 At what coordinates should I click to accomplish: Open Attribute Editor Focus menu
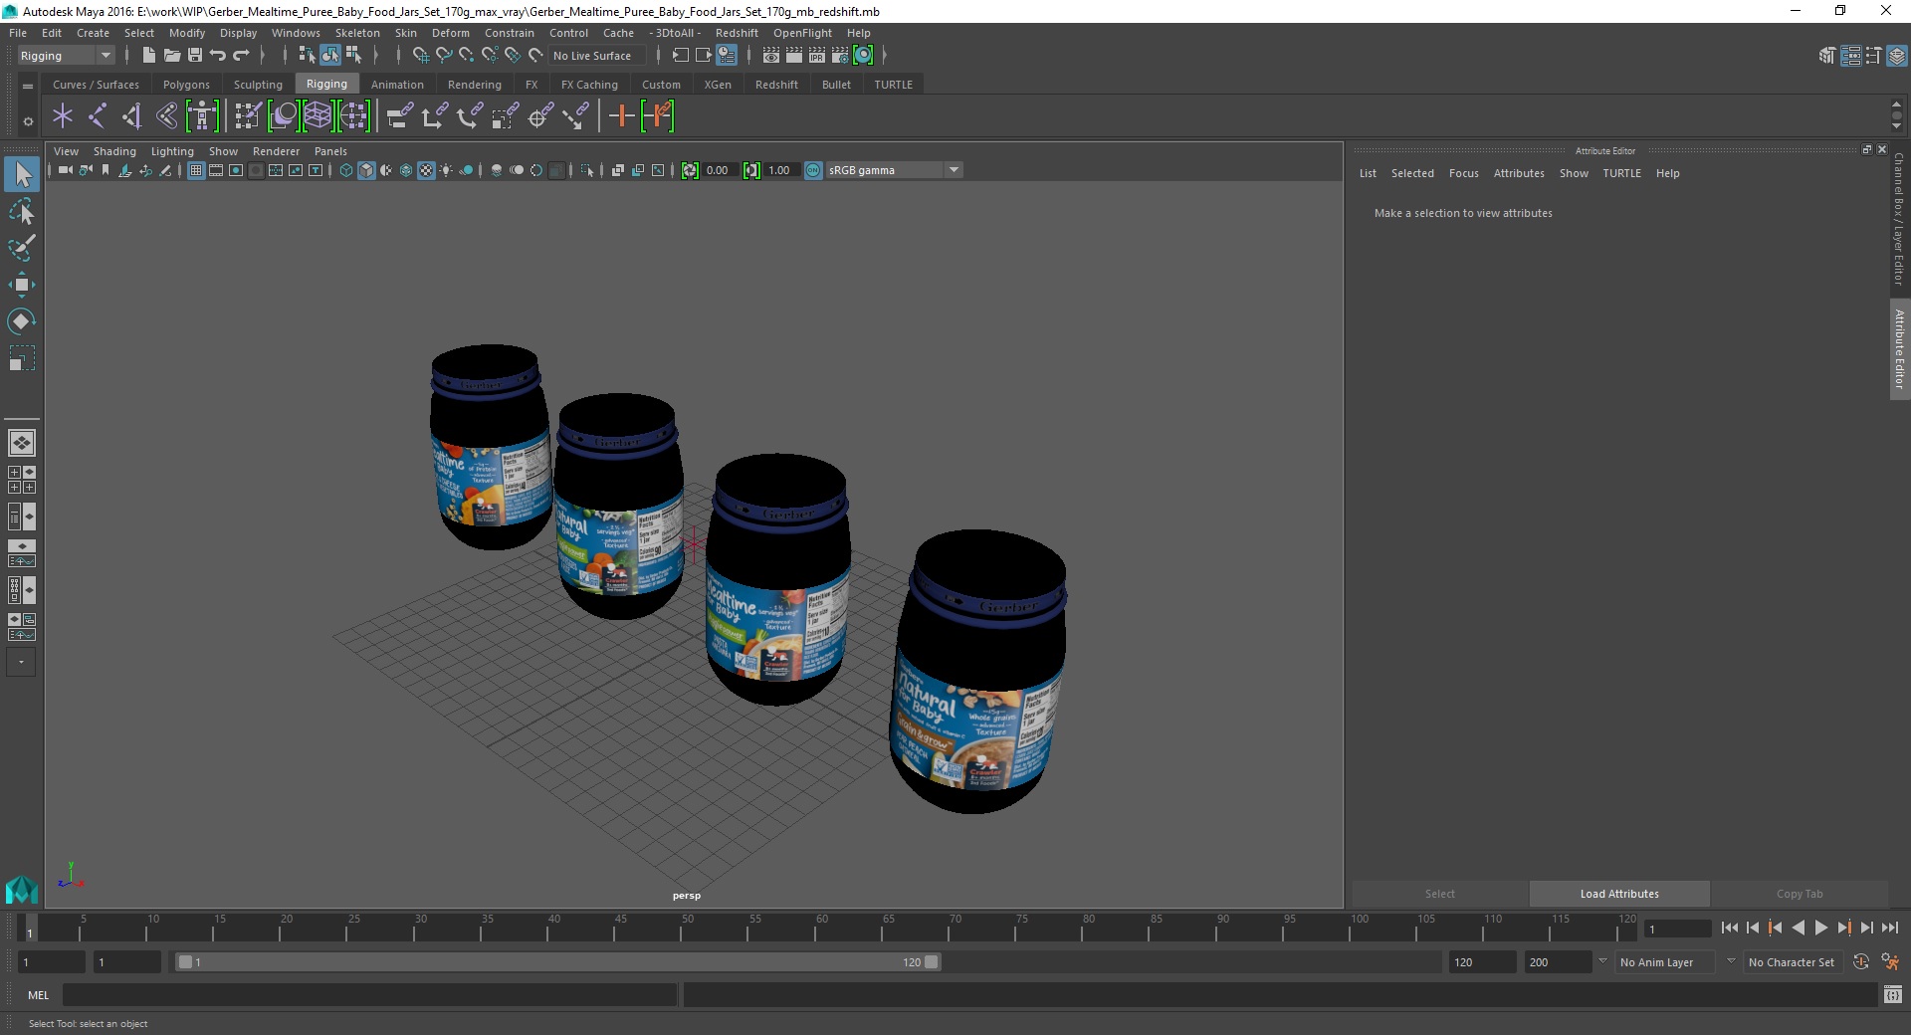pyautogui.click(x=1463, y=173)
